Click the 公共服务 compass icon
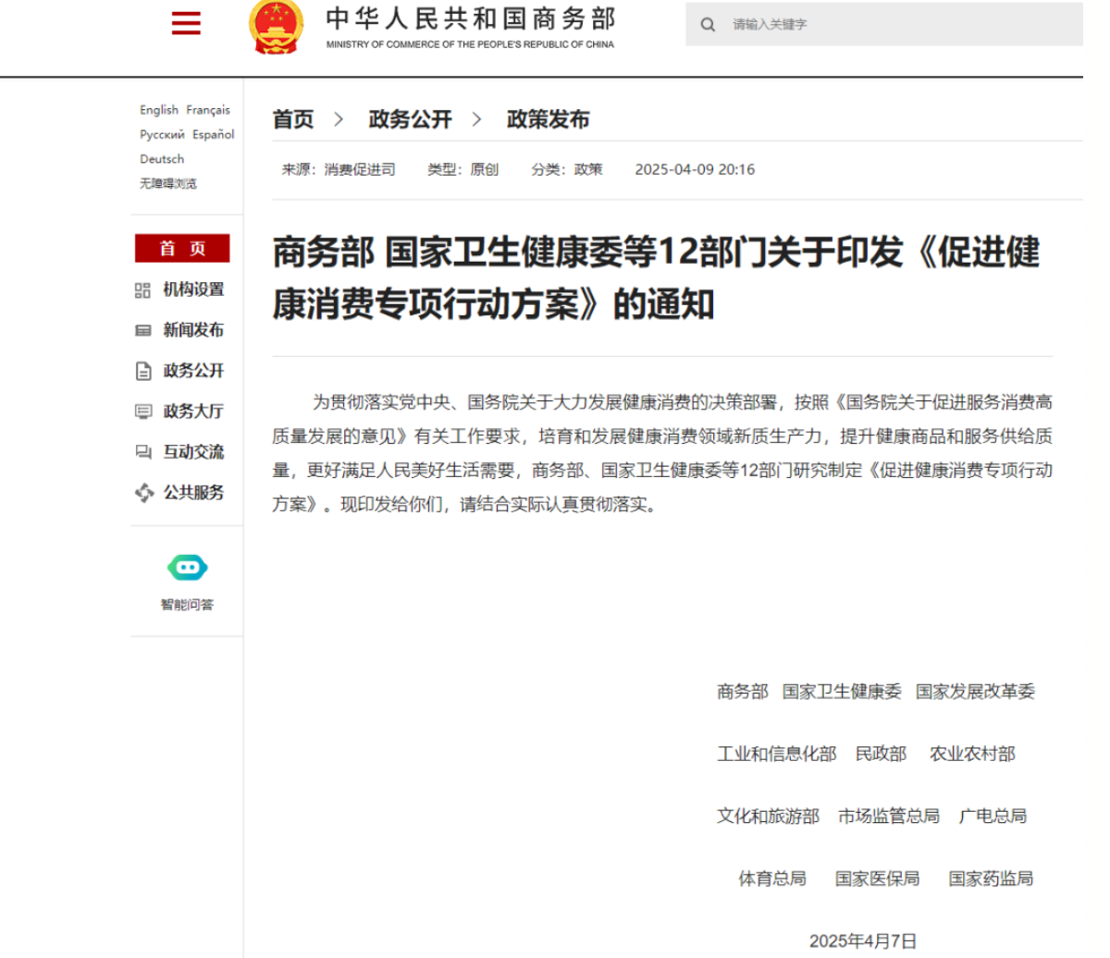Viewport: 1110px width, 958px height. tap(144, 493)
